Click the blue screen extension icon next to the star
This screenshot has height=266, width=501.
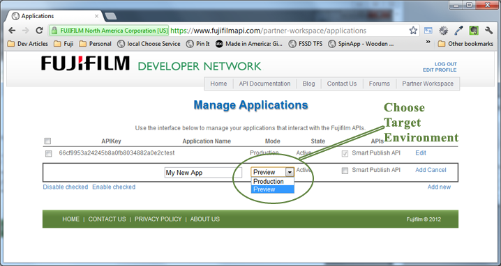click(x=428, y=31)
